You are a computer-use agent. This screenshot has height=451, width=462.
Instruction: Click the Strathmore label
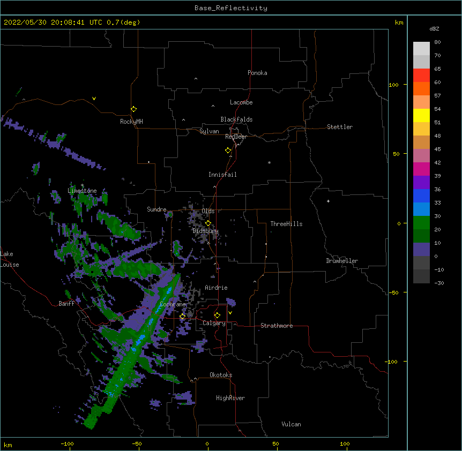click(x=277, y=326)
